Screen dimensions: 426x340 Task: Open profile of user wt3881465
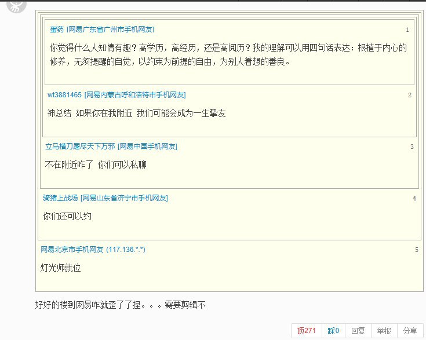[x=64, y=95]
